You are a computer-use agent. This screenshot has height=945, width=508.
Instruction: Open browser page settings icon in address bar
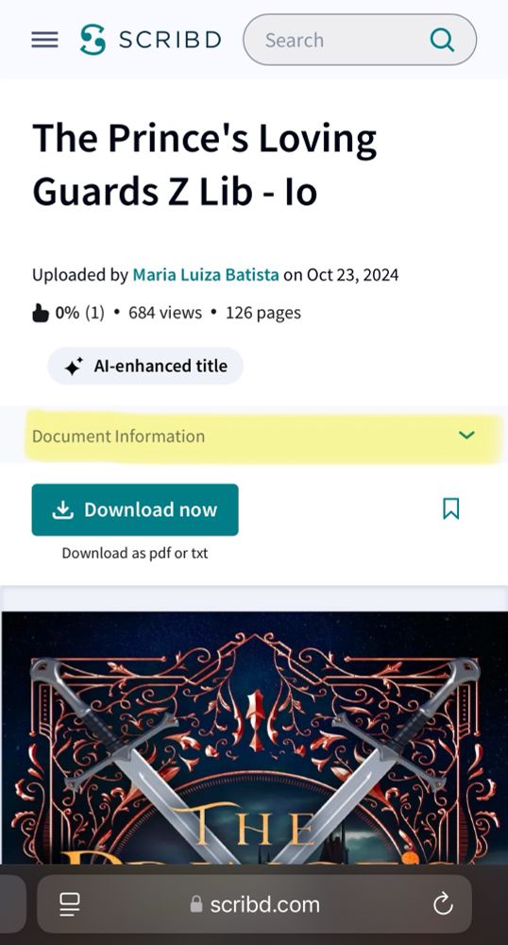(70, 903)
